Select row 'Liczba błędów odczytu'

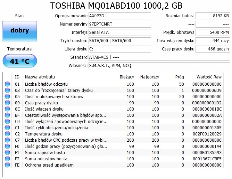pyautogui.click(x=113, y=84)
